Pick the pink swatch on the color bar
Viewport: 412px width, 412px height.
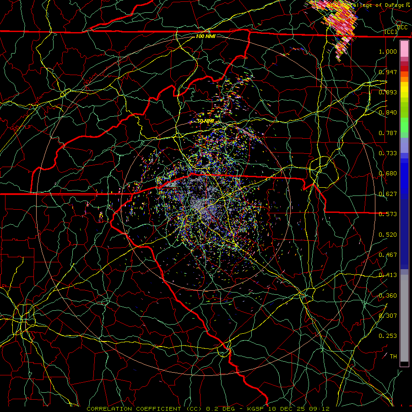coord(404,49)
